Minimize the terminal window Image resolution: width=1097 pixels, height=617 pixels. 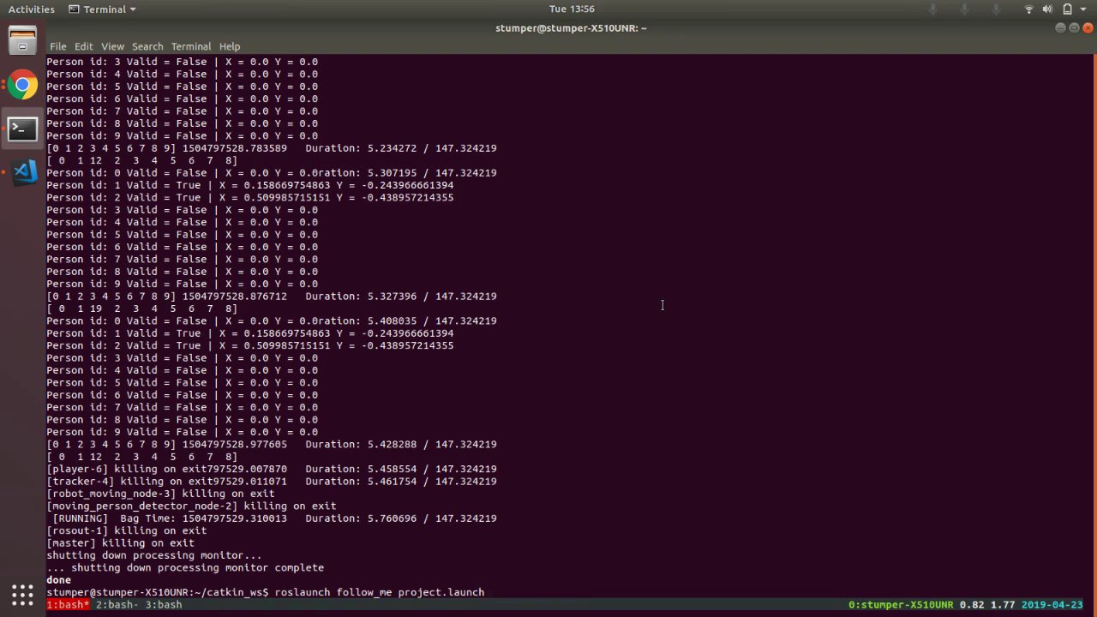pyautogui.click(x=1060, y=28)
